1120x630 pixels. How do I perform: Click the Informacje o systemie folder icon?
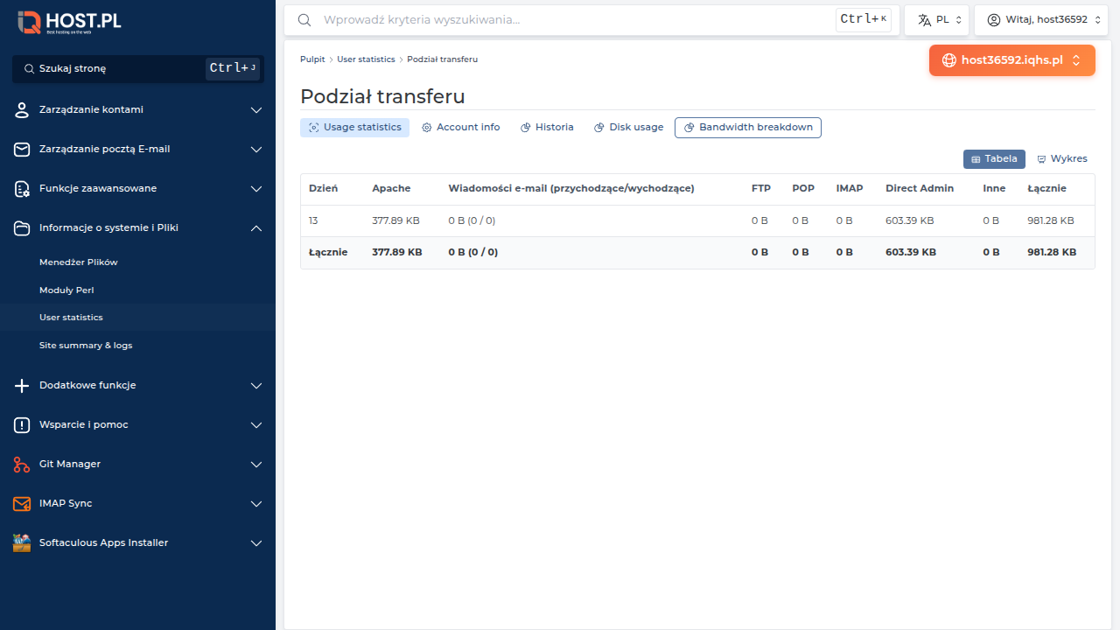[22, 227]
